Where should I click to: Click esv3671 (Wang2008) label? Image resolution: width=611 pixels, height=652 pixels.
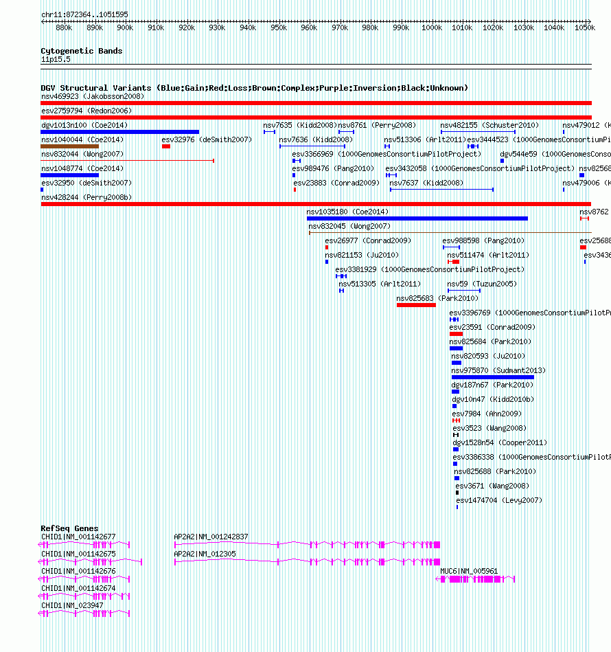click(492, 486)
